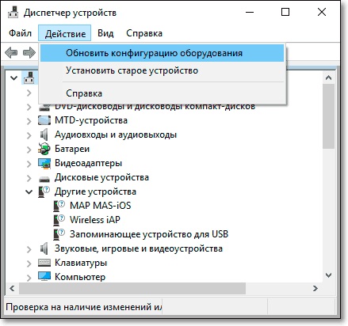The width and height of the screenshot is (348, 326).
Task: Open the Вид menu
Action: coord(105,33)
